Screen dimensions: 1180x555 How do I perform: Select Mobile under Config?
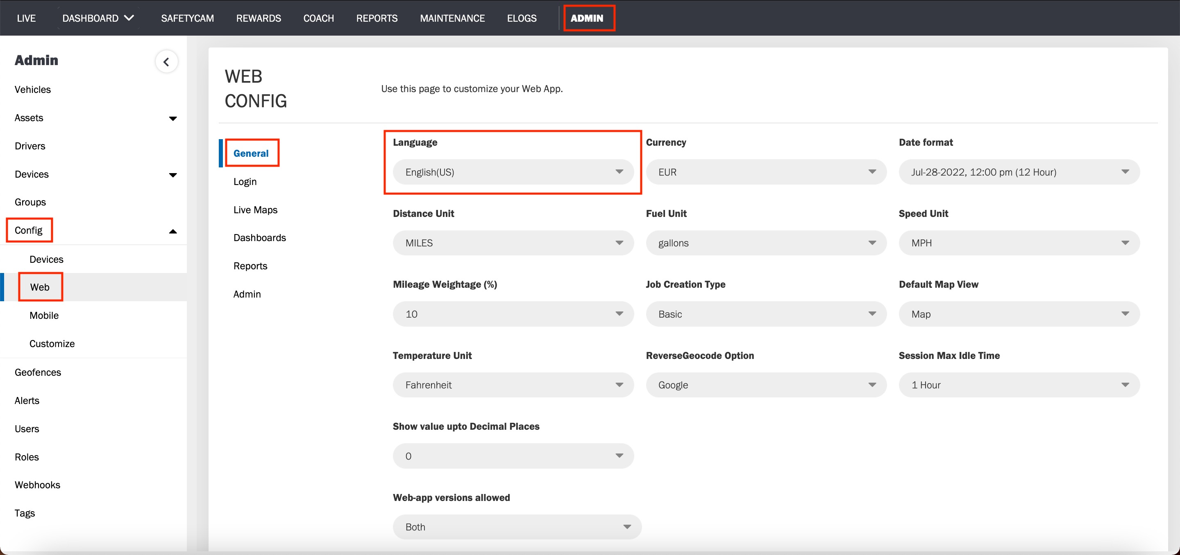pyautogui.click(x=44, y=316)
